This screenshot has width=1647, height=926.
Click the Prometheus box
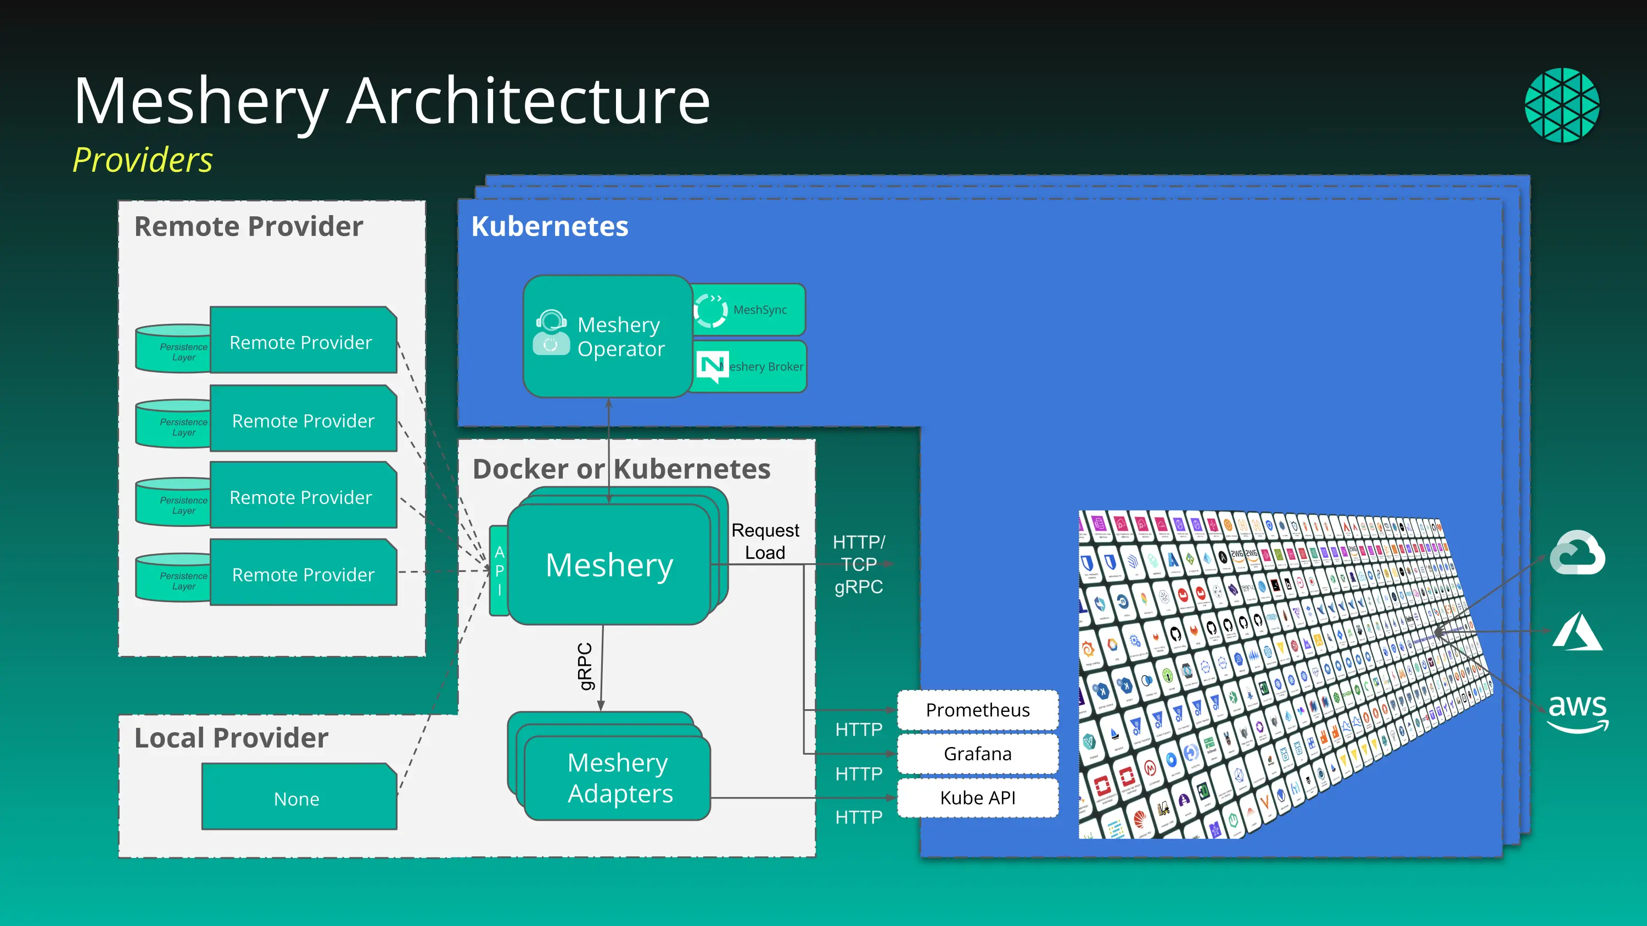[977, 710]
